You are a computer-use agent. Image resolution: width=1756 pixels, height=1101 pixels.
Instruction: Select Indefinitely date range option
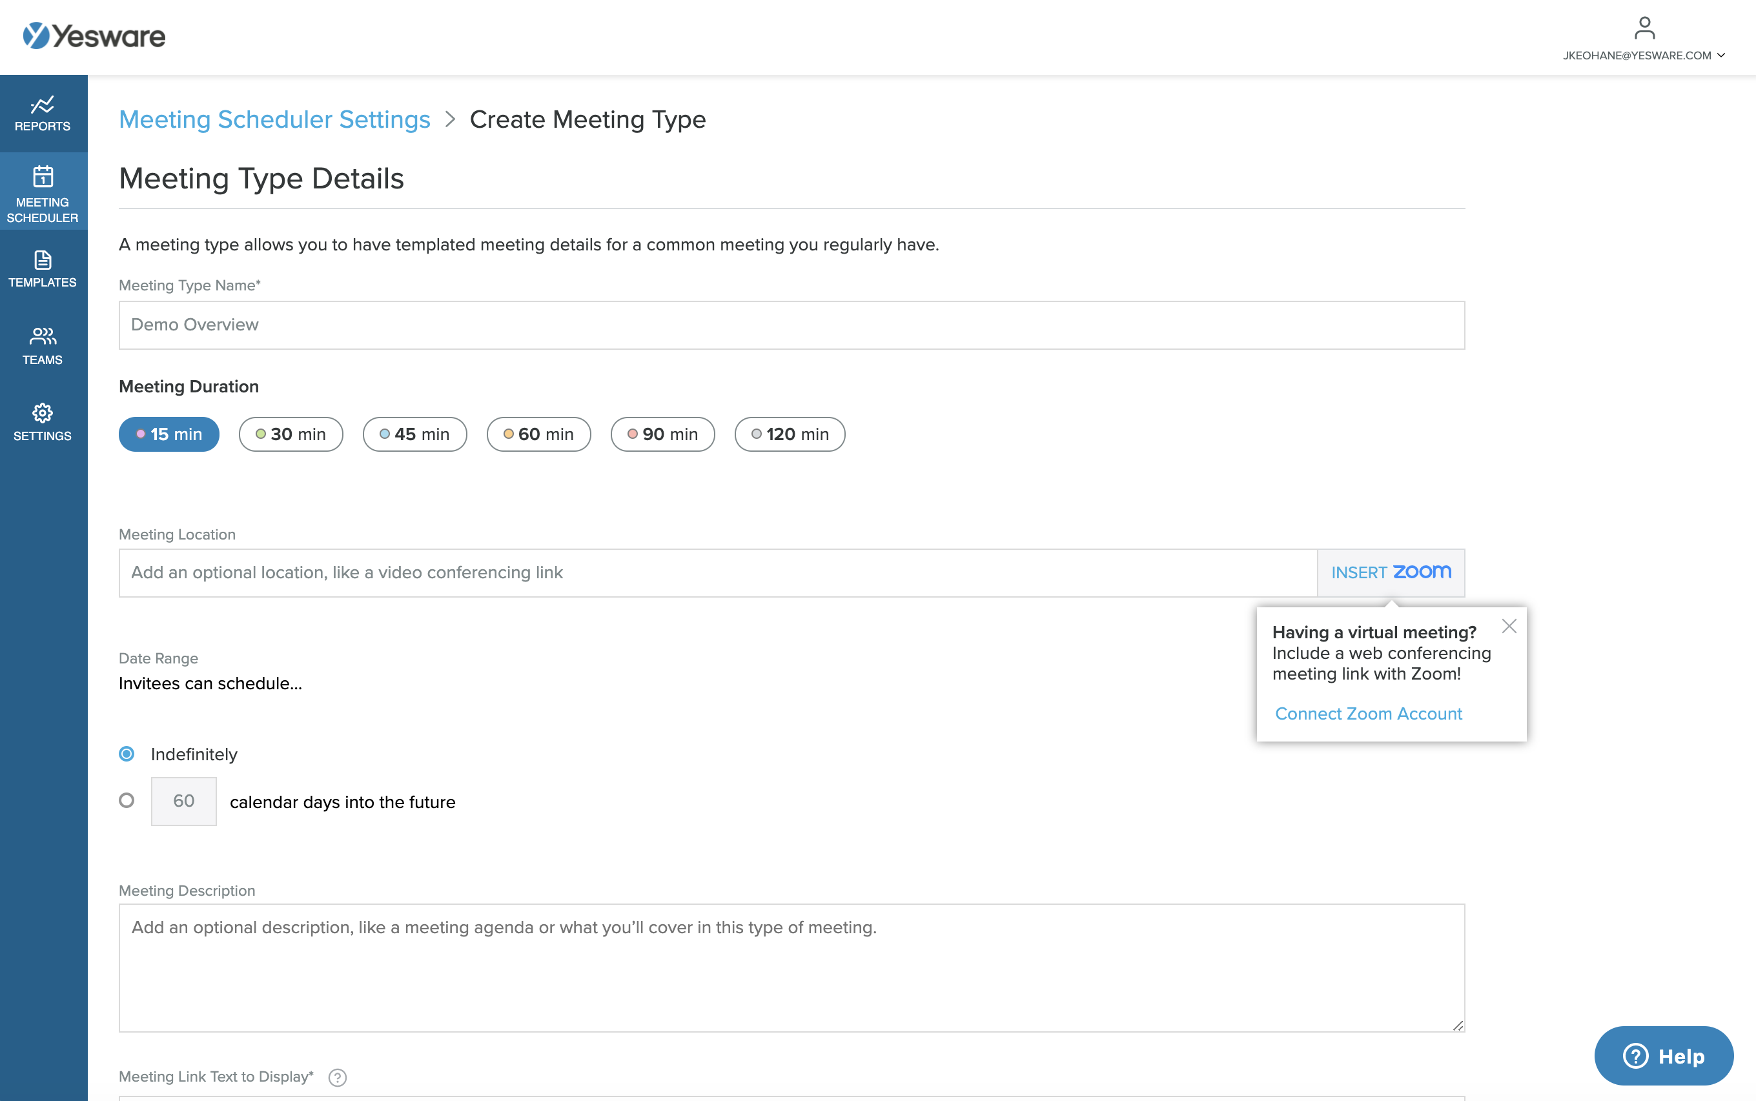click(x=127, y=754)
